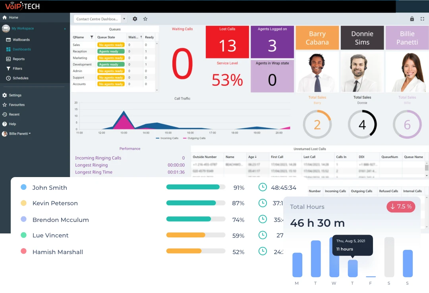This screenshot has width=429, height=293.
Task: Click the Queues table scrollbar down arrow
Action: coord(157,90)
